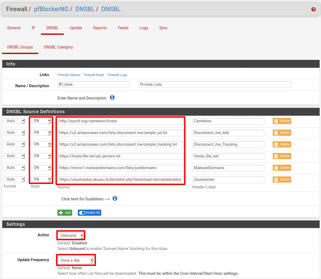The image size is (321, 279).
Task: Open Format dropdown for Zeustracker row
Action: [14, 179]
